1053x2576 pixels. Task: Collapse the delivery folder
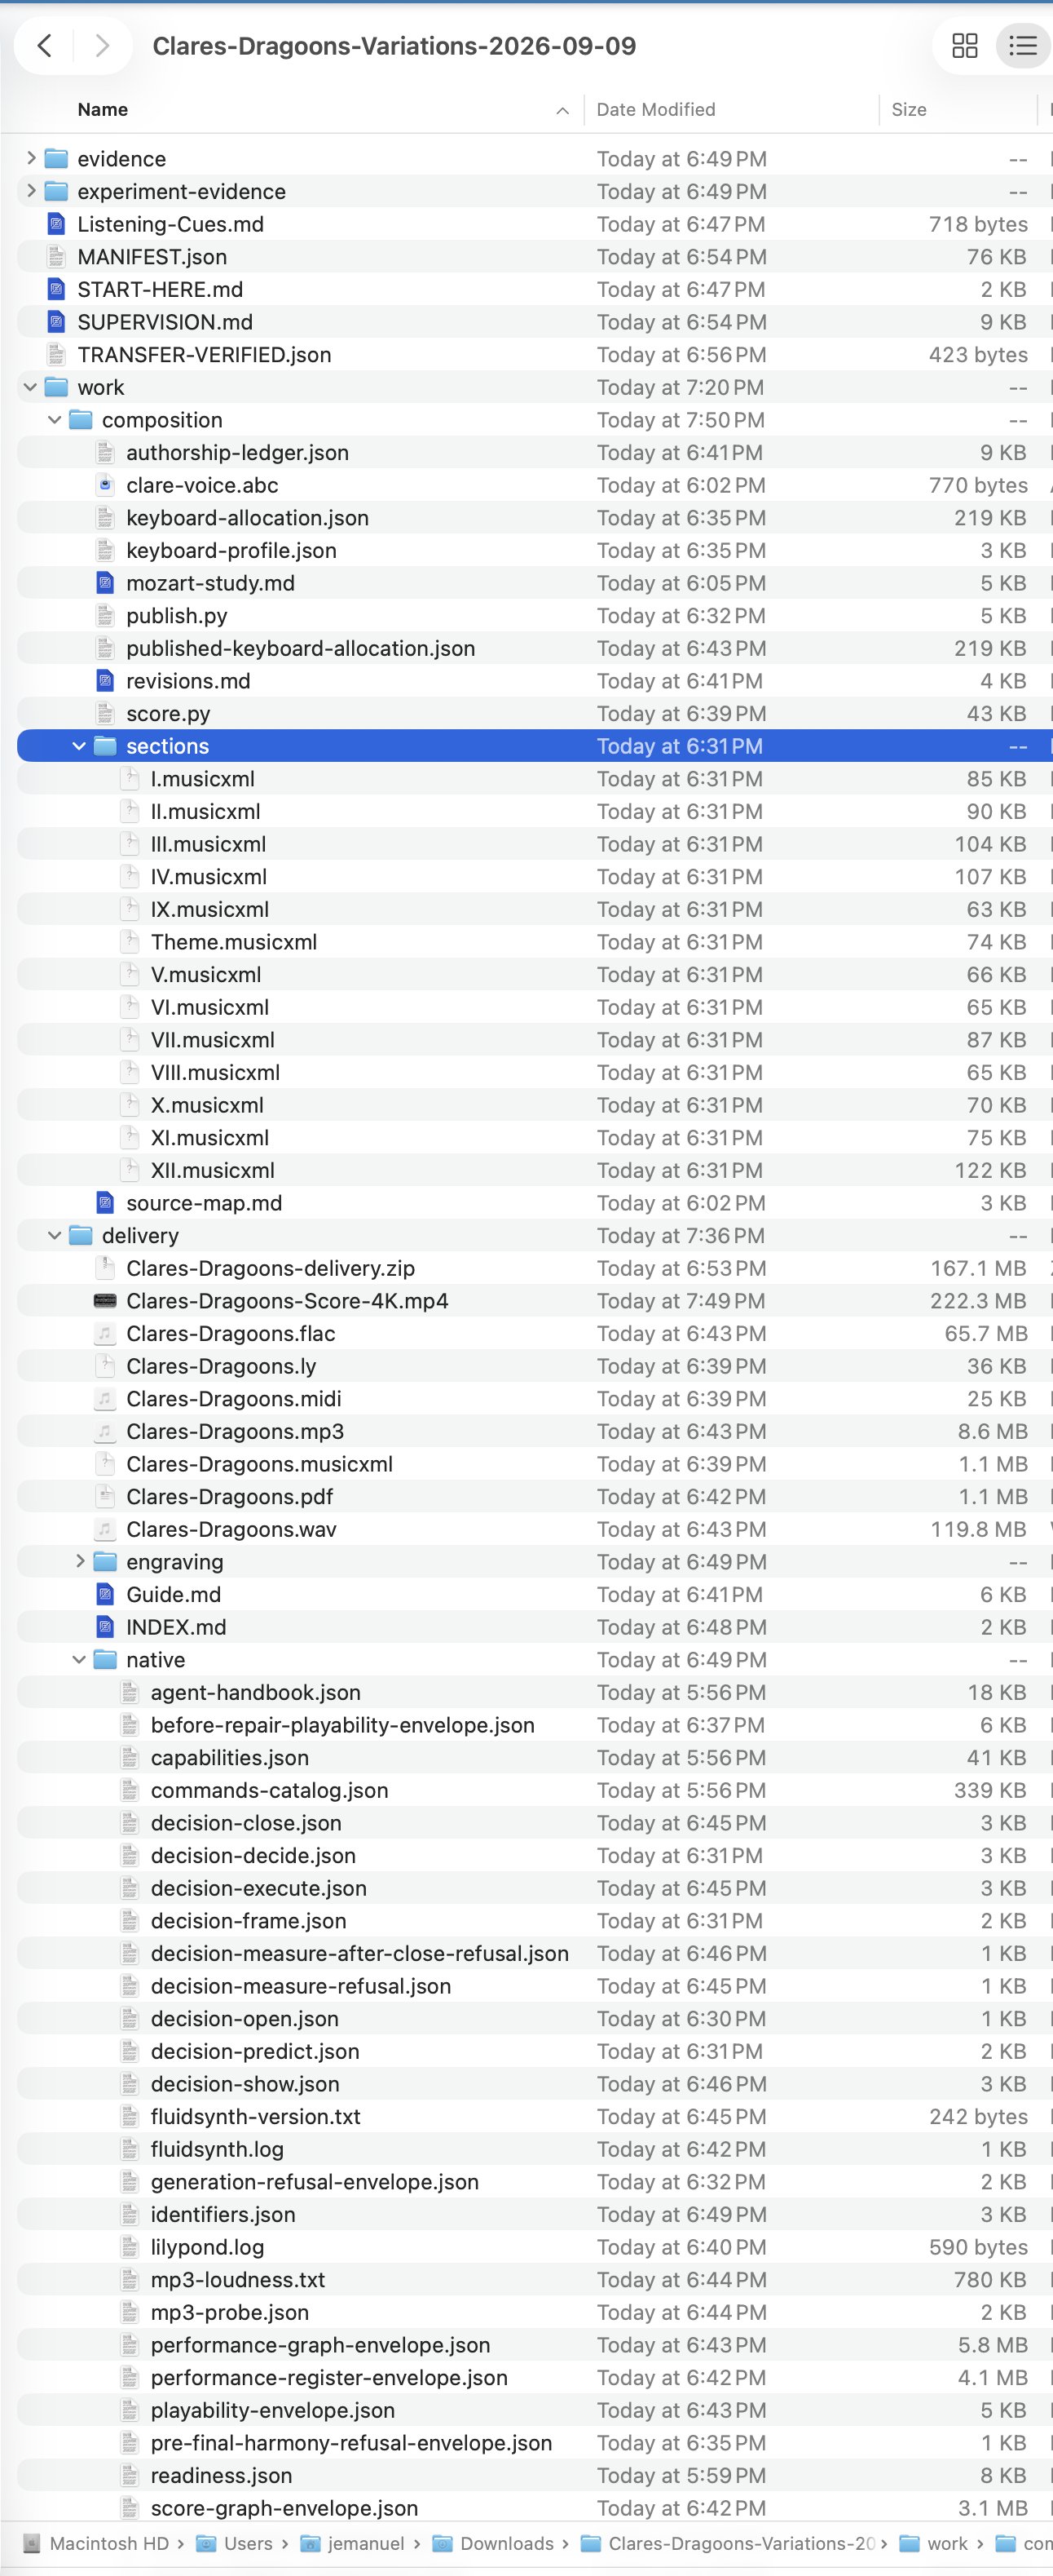click(x=55, y=1236)
